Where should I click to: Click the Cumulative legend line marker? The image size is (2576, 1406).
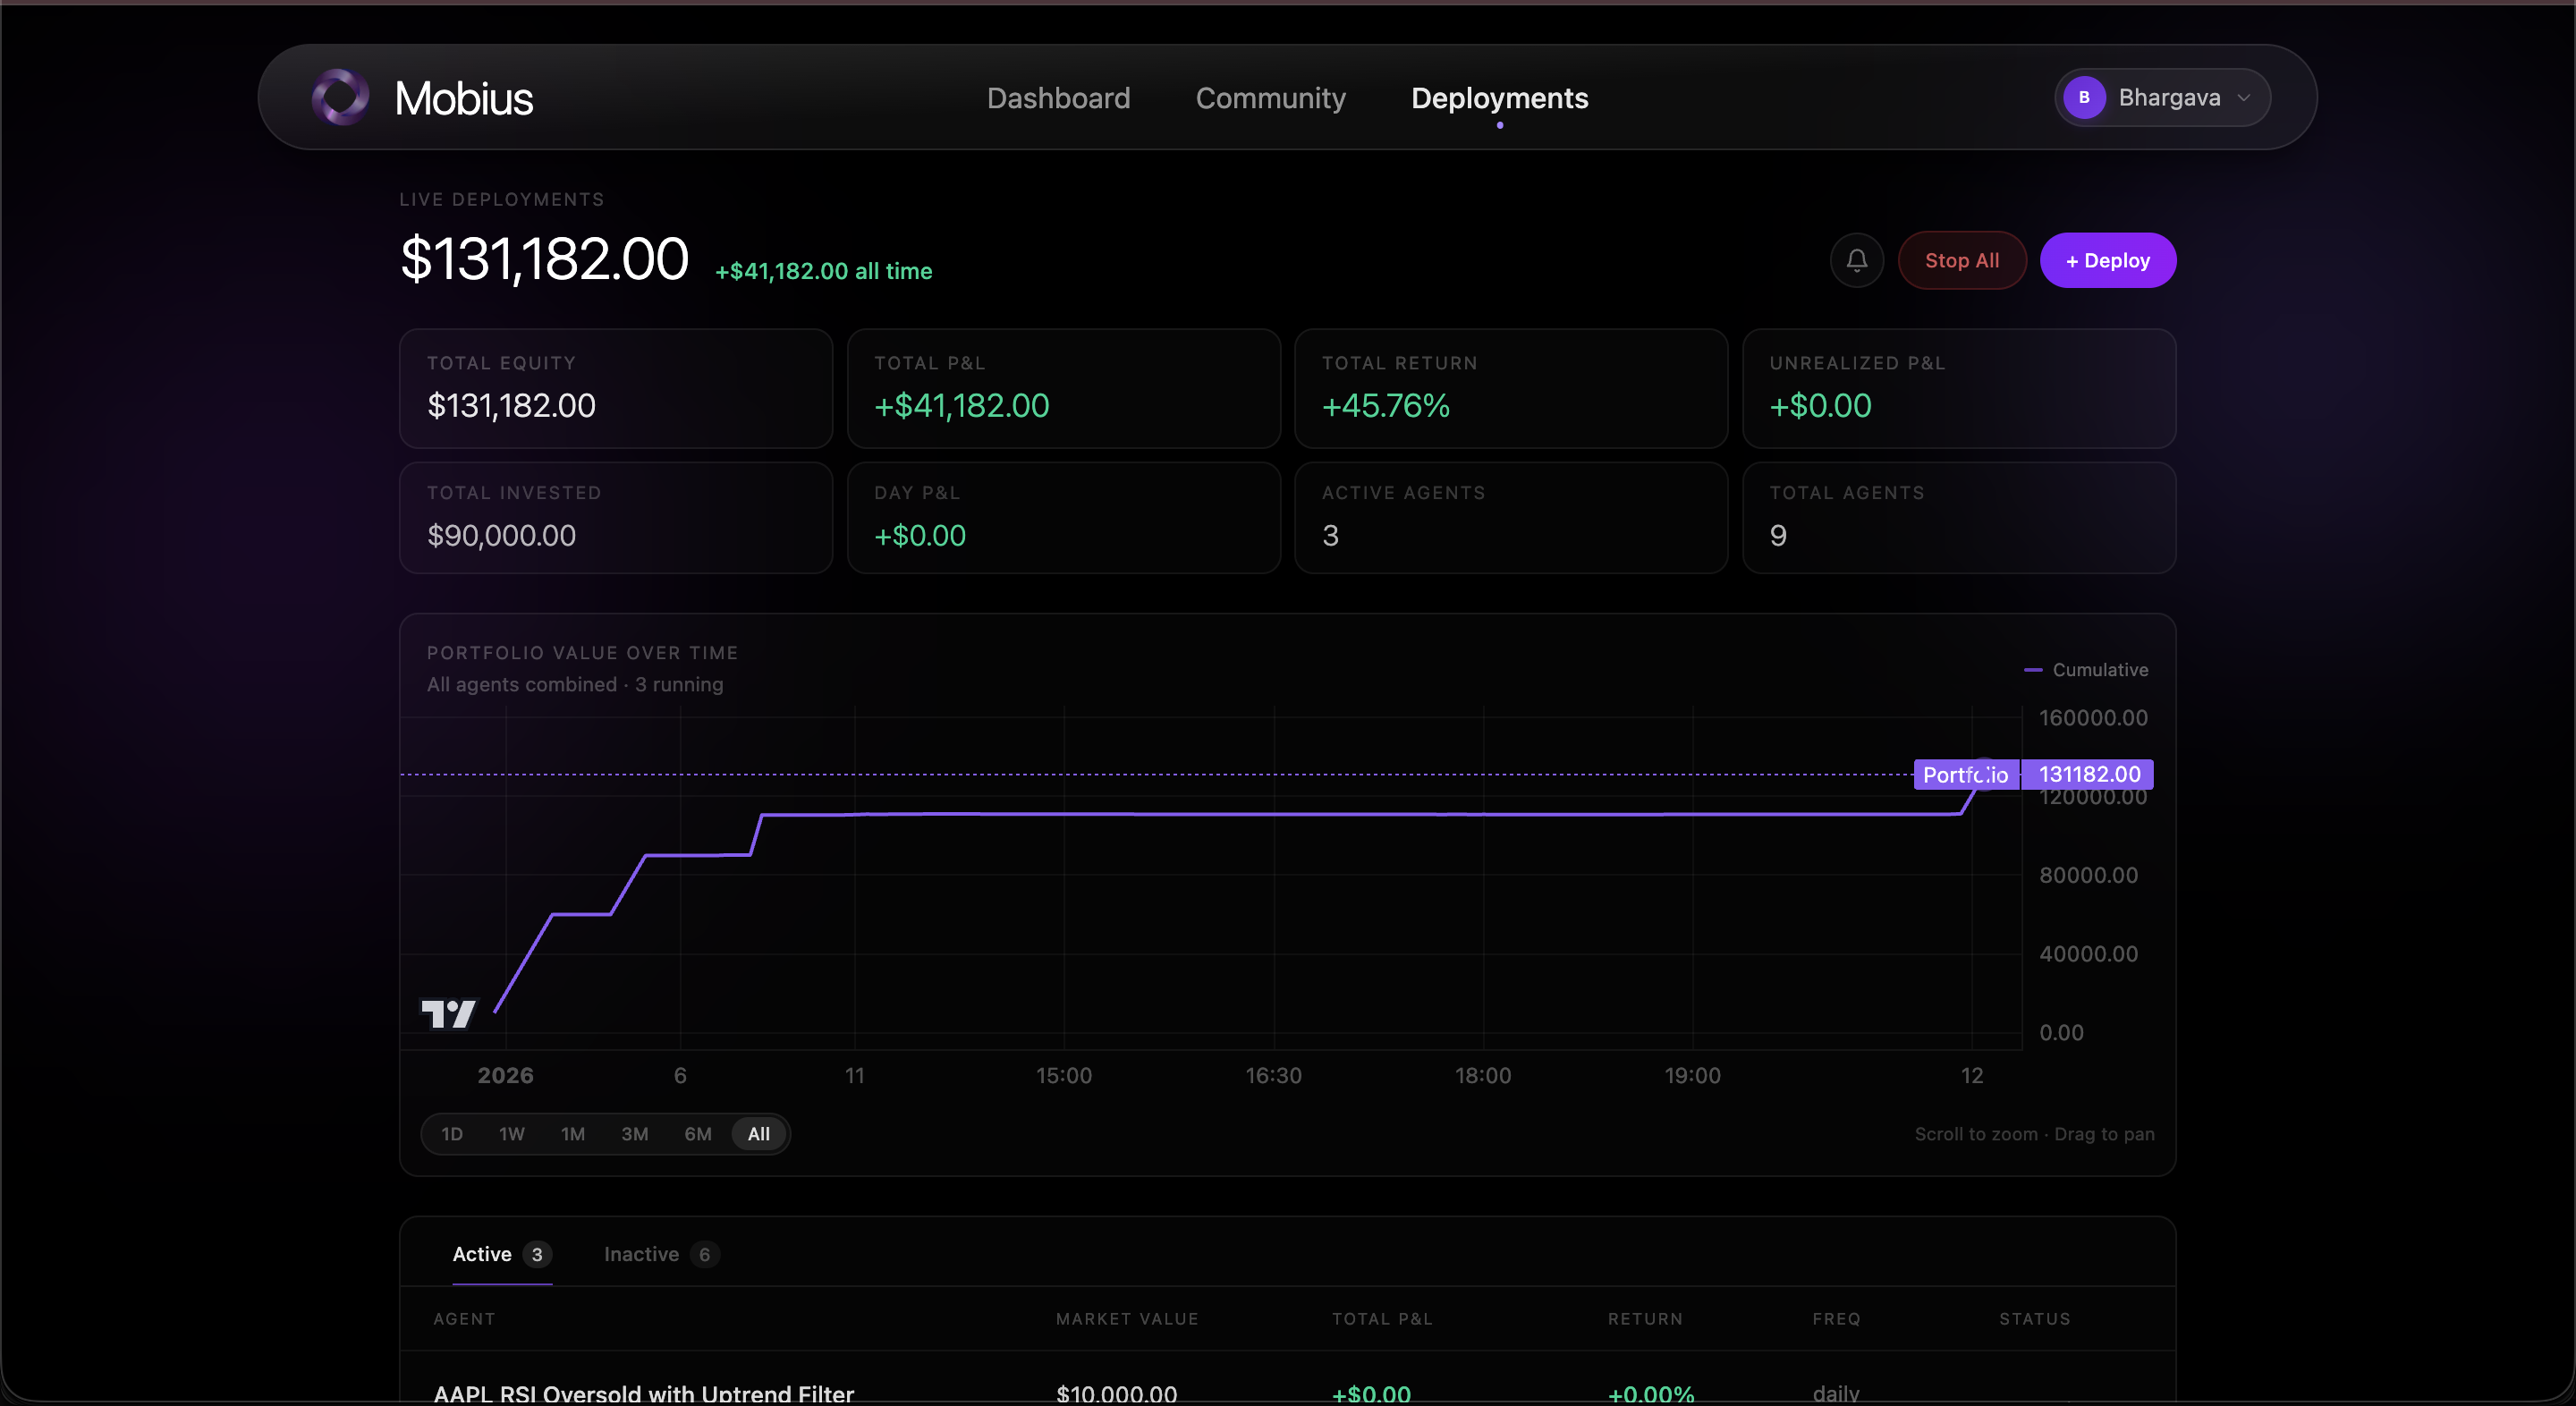coord(2032,670)
